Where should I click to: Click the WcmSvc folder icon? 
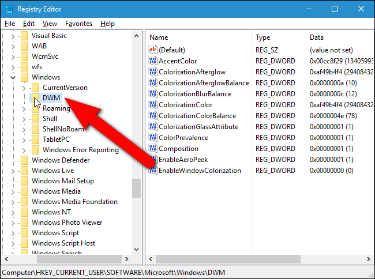pyautogui.click(x=24, y=56)
